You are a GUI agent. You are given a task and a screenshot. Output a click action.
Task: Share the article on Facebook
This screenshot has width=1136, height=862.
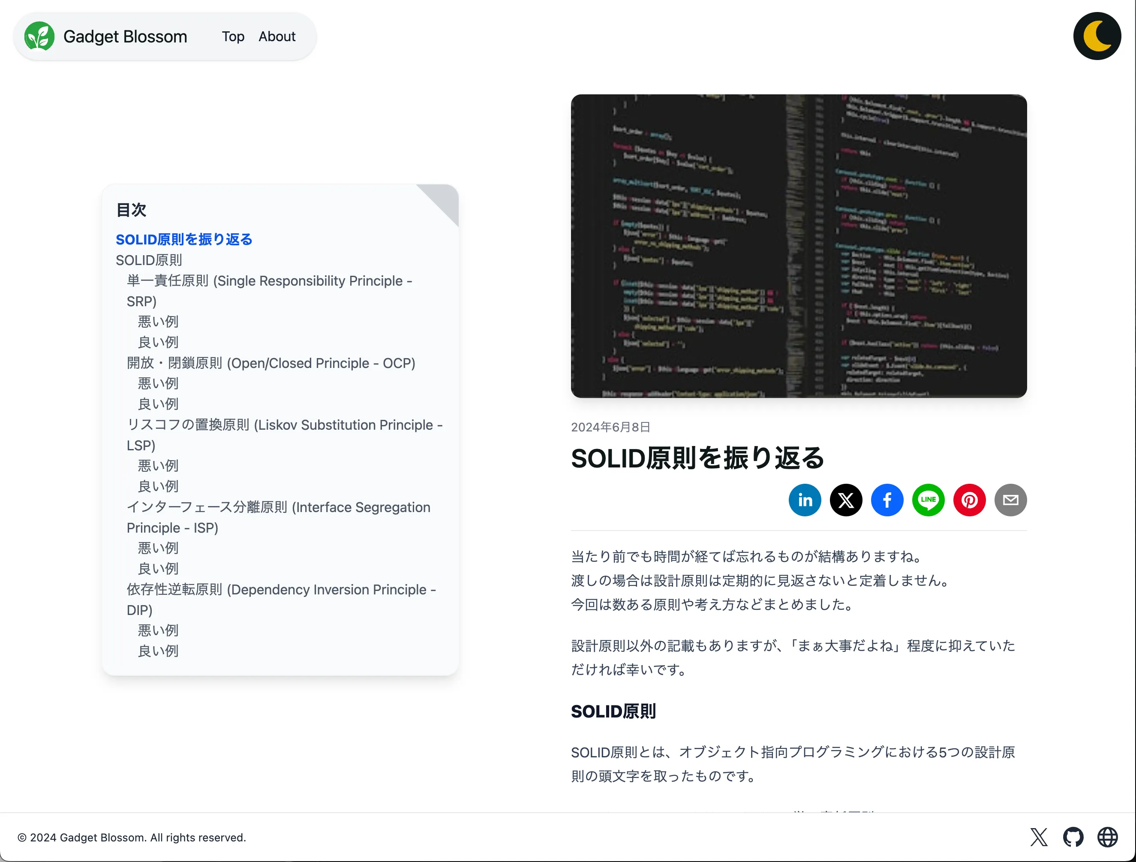click(x=887, y=499)
